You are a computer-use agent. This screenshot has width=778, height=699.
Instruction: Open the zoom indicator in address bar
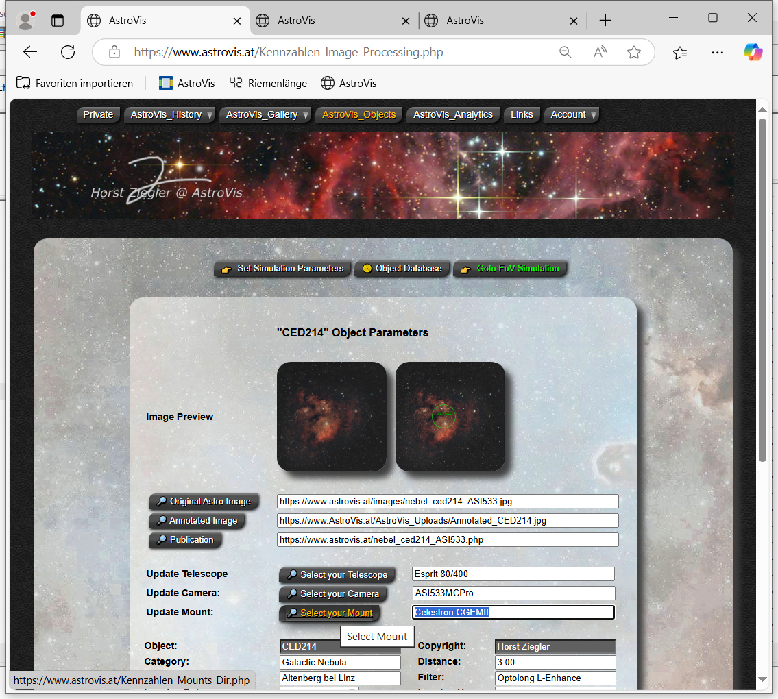[565, 52]
